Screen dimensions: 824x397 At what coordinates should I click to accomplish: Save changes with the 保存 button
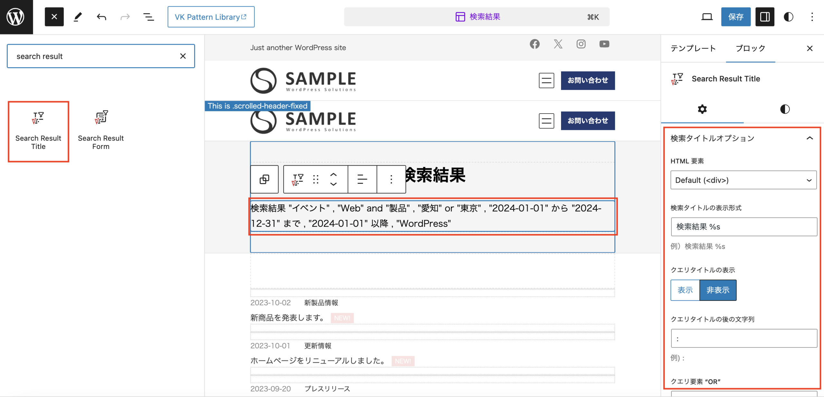(736, 17)
